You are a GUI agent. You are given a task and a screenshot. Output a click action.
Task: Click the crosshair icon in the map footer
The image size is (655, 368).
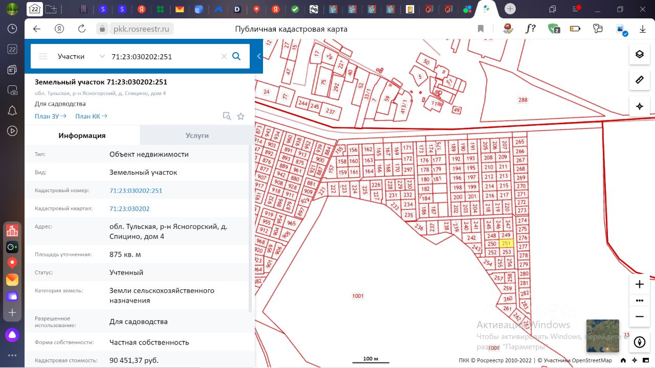tap(635, 360)
